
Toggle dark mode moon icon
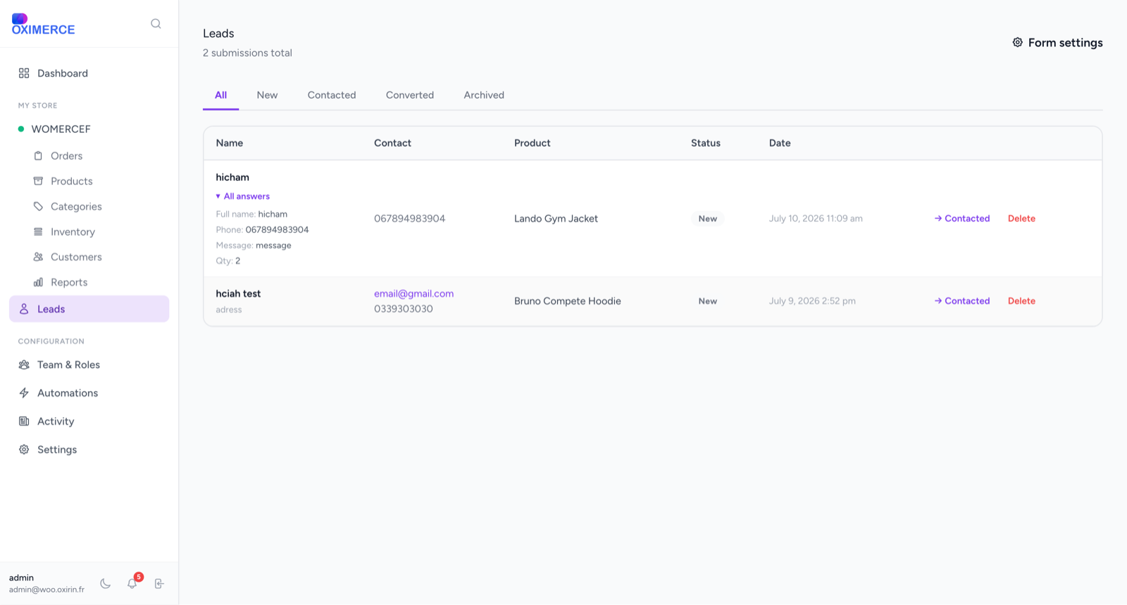[106, 583]
